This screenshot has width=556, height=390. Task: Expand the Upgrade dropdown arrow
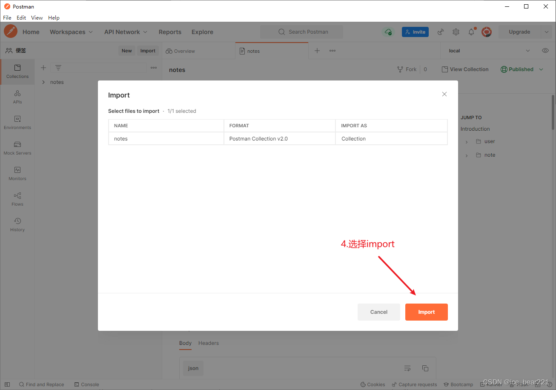tap(547, 32)
